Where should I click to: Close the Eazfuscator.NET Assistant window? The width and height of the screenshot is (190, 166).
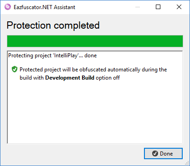[x=179, y=7]
